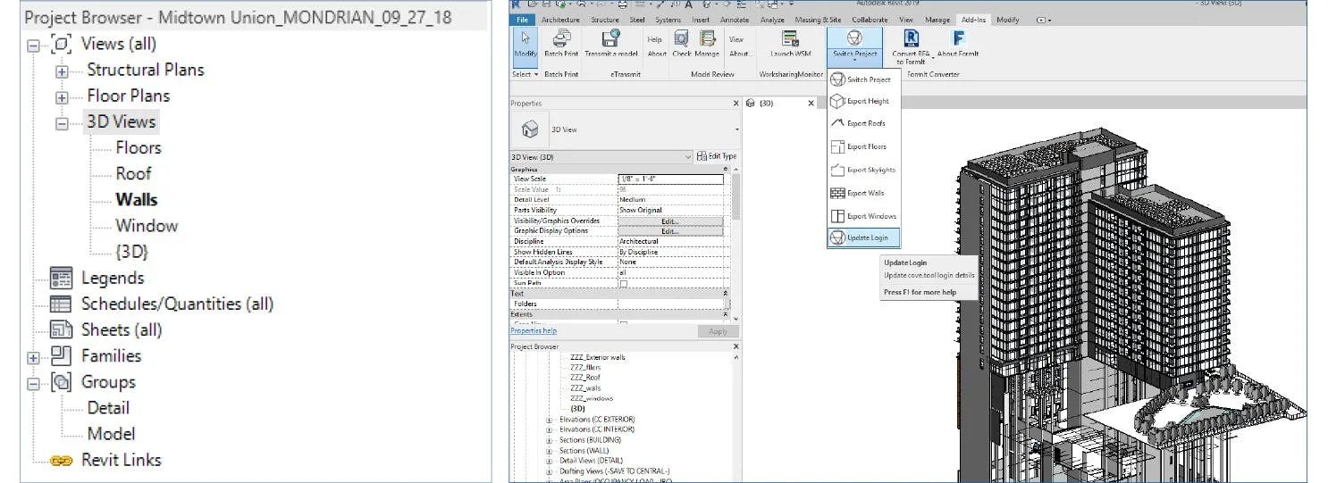Select the Walls 3D view

tap(137, 200)
